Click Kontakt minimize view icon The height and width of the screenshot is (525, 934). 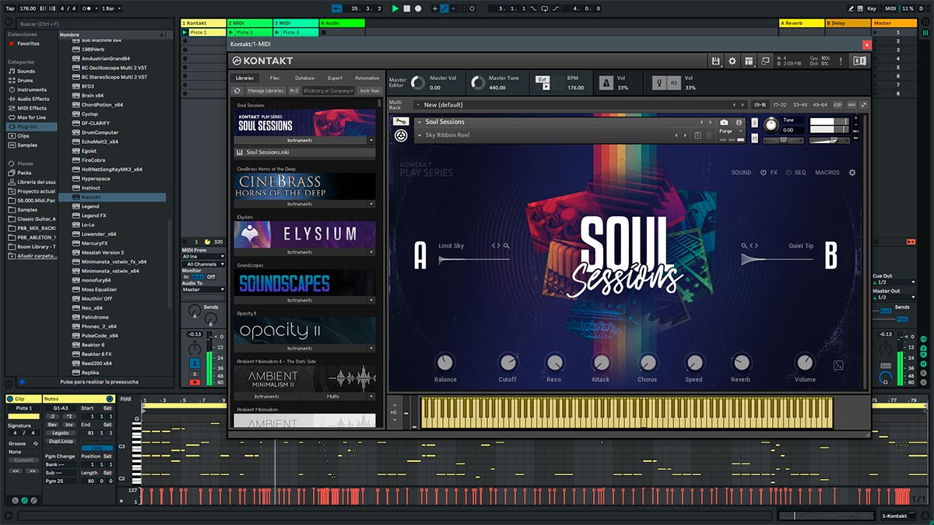pos(765,61)
